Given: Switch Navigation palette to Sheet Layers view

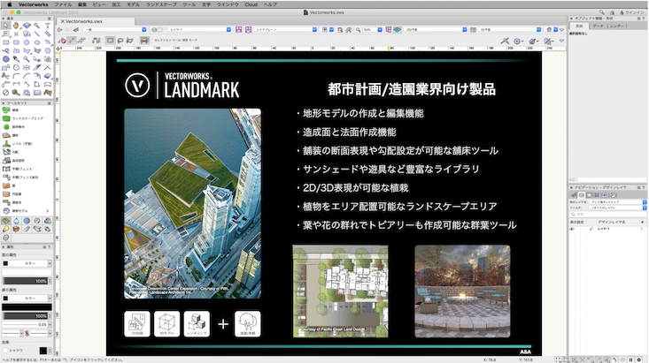Looking at the screenshot, I should (x=590, y=195).
